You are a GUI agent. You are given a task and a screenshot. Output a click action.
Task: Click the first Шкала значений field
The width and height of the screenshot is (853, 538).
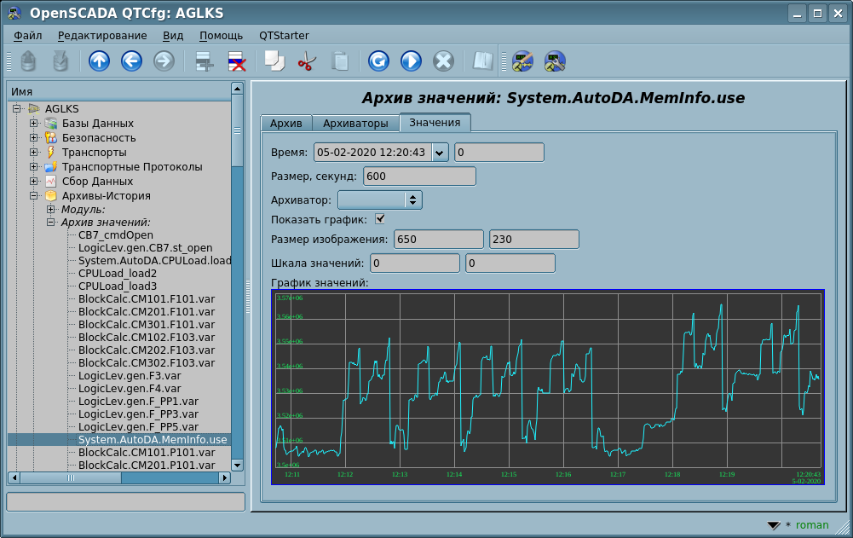[x=414, y=263]
